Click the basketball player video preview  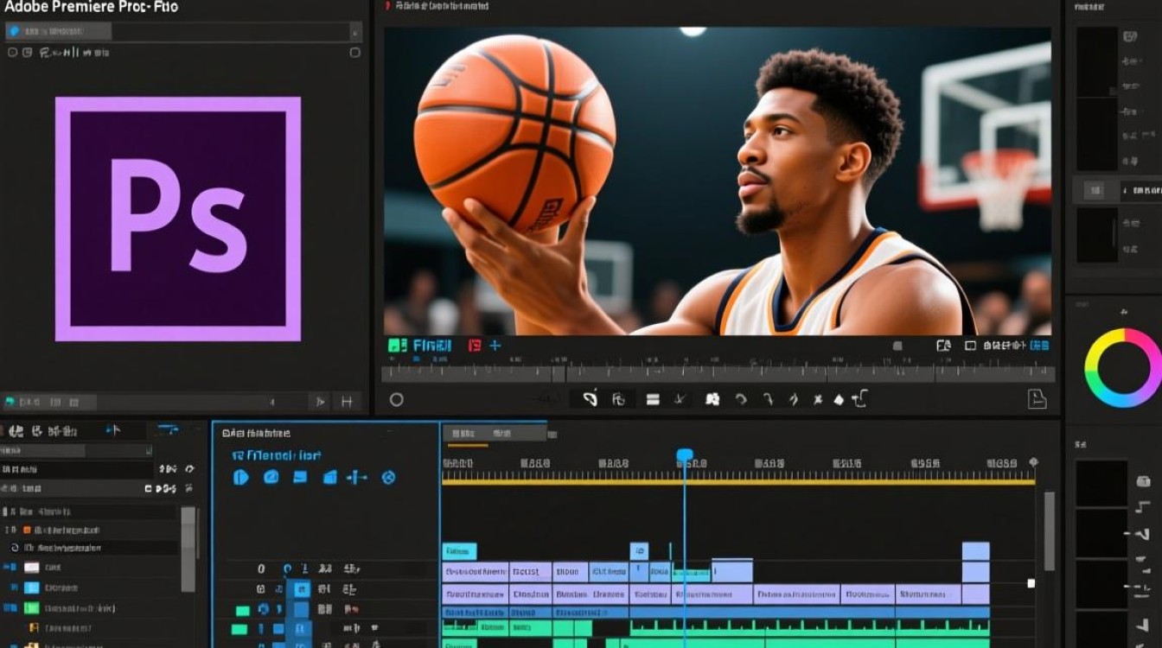pyautogui.click(x=718, y=181)
